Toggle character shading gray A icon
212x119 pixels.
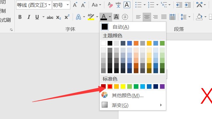(116, 17)
